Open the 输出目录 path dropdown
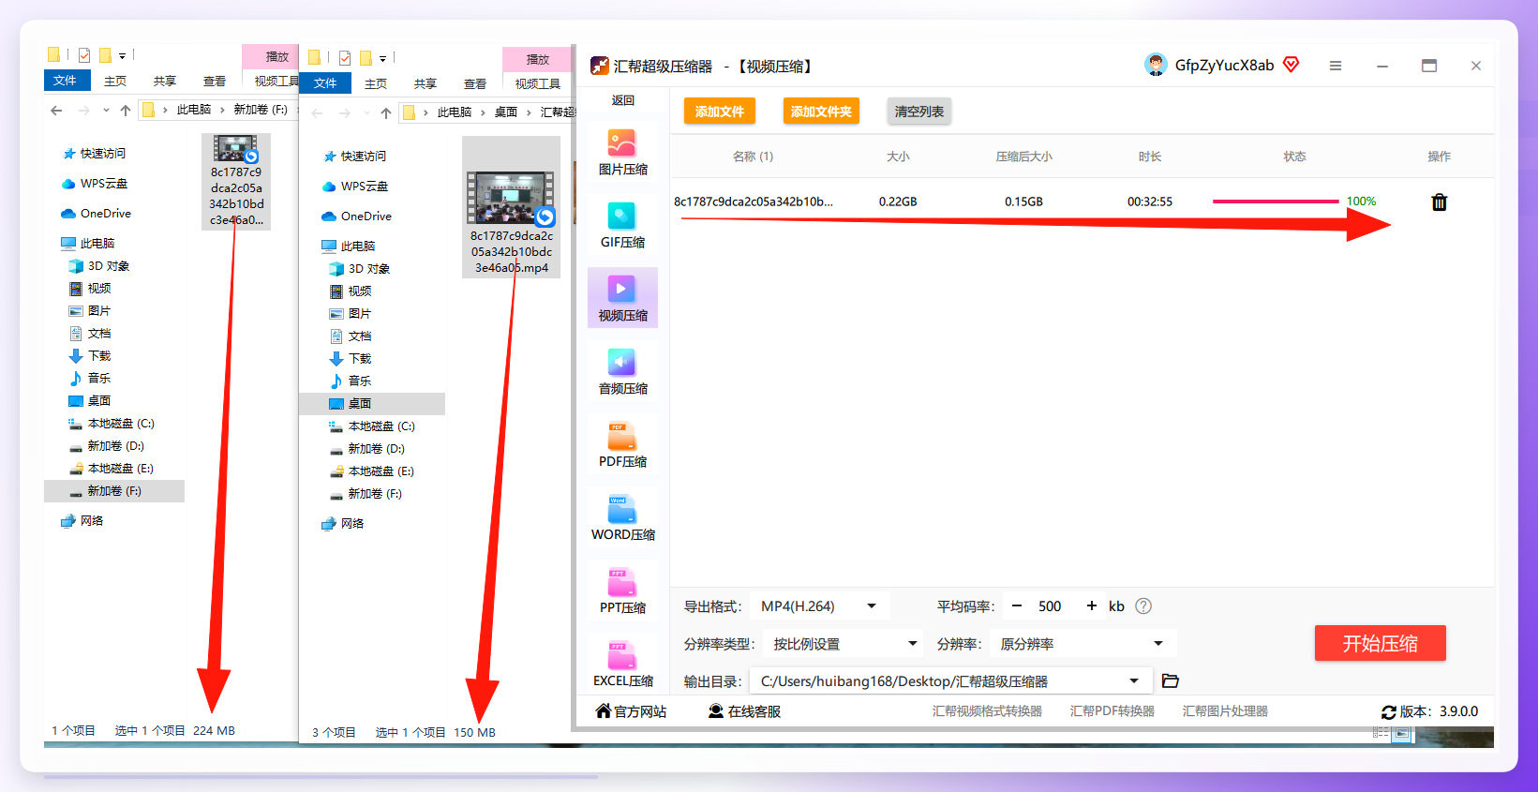This screenshot has width=1538, height=792. click(949, 681)
